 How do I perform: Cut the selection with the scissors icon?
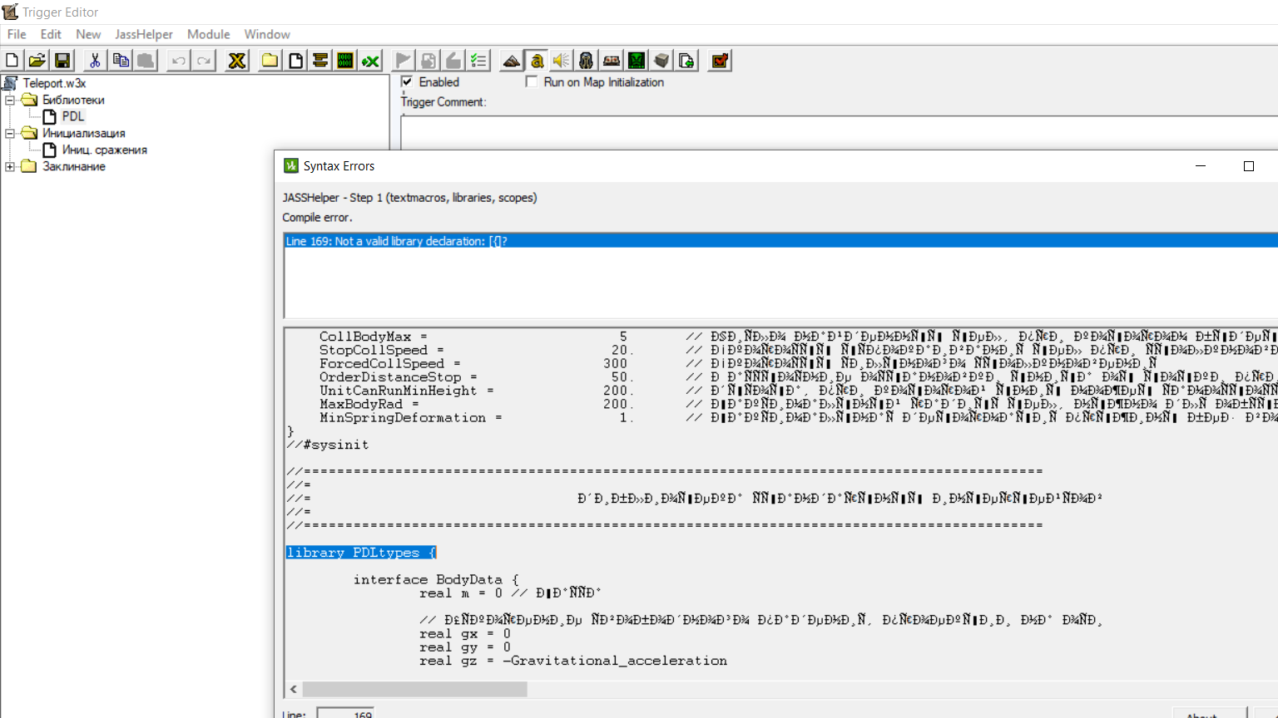(95, 61)
